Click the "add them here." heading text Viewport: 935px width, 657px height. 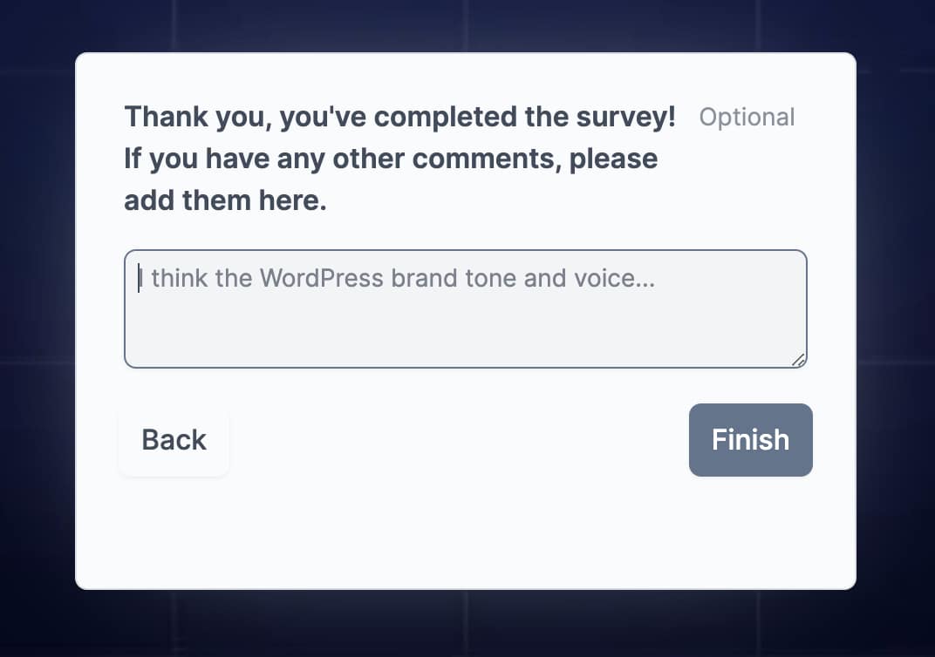pyautogui.click(x=225, y=200)
